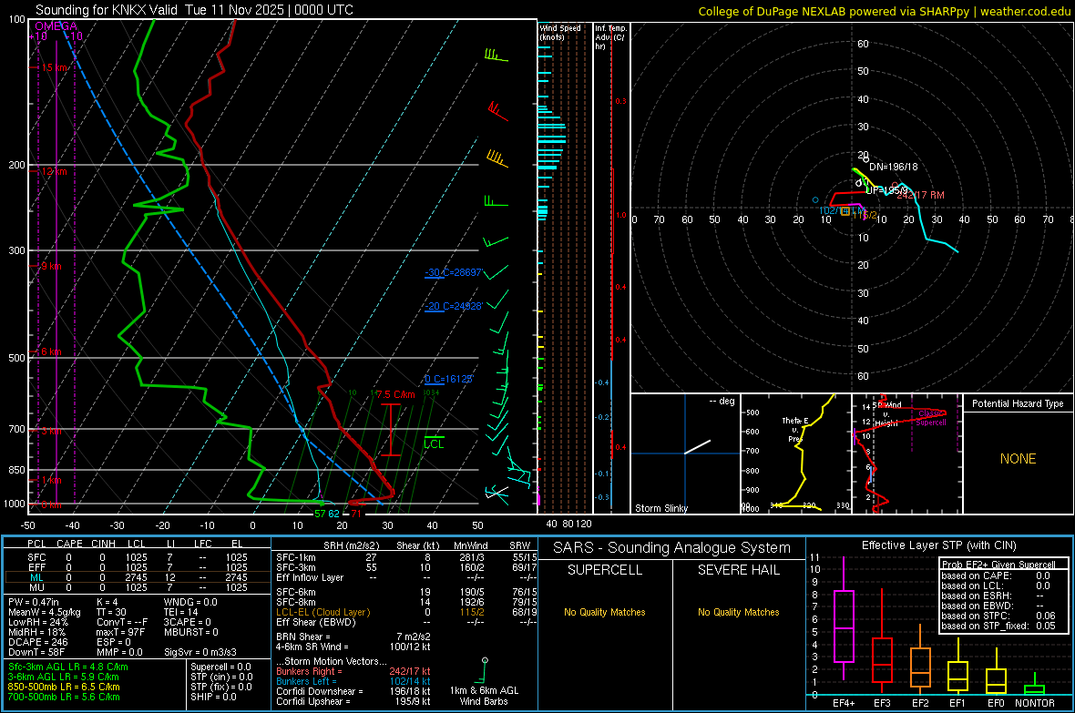Select the OMEGA label on the skew-T

tap(56, 26)
